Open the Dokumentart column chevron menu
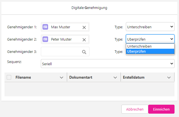 (115, 78)
